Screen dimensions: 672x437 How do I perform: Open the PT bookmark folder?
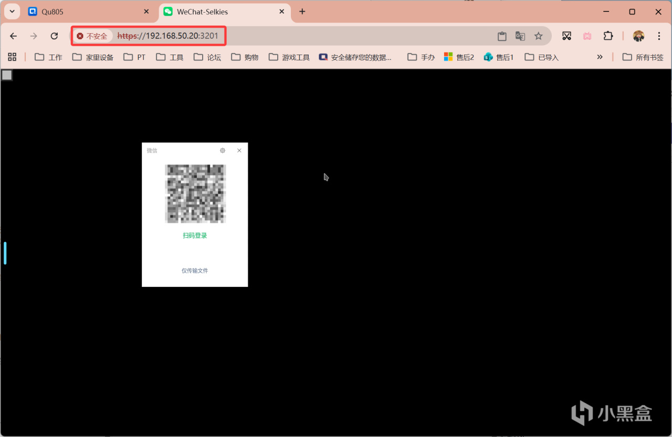point(134,57)
